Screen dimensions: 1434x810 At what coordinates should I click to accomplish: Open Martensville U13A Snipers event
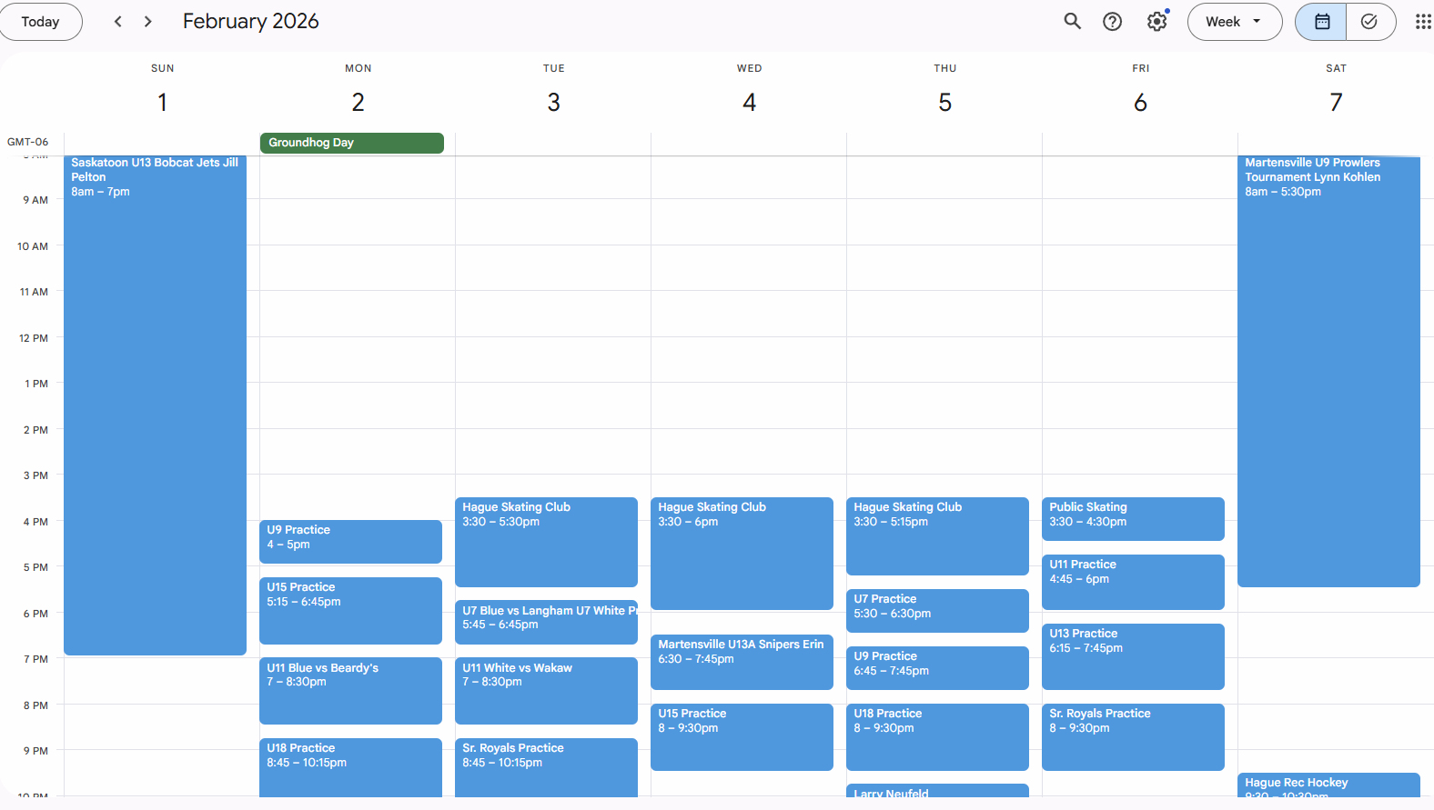tap(741, 661)
